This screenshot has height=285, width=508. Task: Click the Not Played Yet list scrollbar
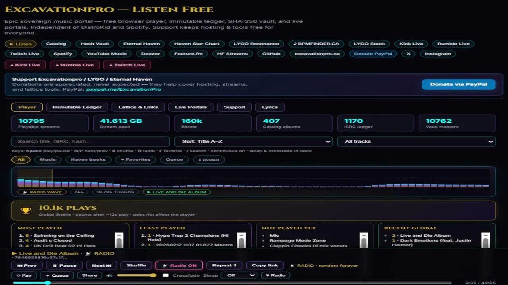364,240
